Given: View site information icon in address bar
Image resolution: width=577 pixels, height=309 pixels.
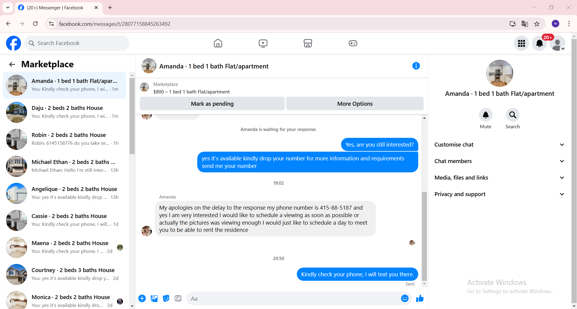Looking at the screenshot, I should click(x=51, y=24).
